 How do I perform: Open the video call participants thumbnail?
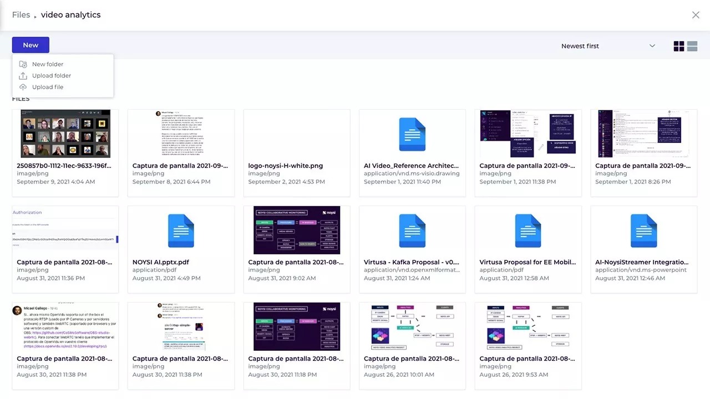65,134
